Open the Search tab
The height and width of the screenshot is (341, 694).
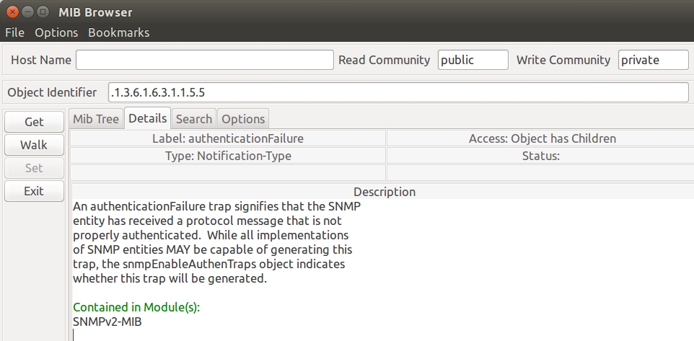pos(194,119)
